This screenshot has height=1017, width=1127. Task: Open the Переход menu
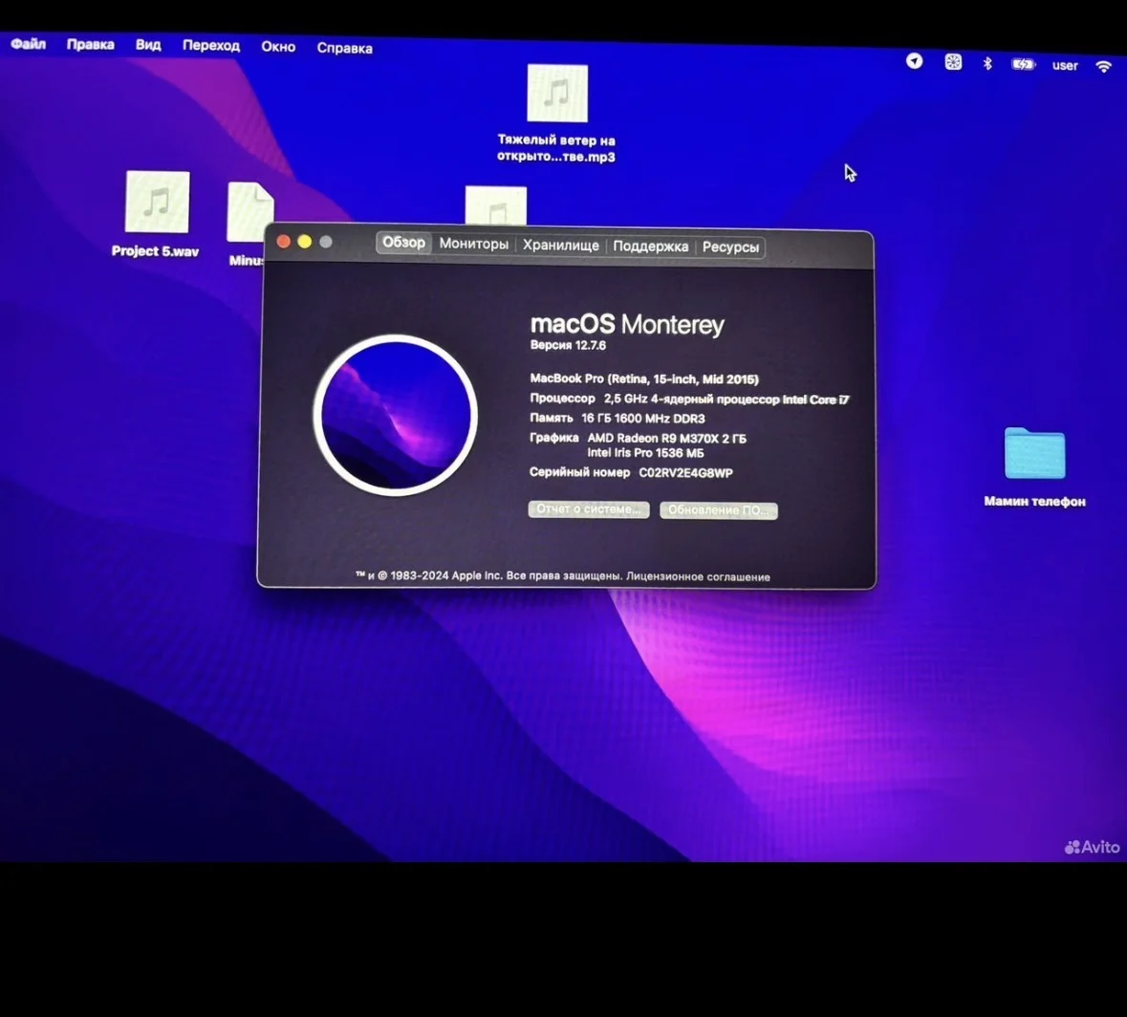point(210,45)
